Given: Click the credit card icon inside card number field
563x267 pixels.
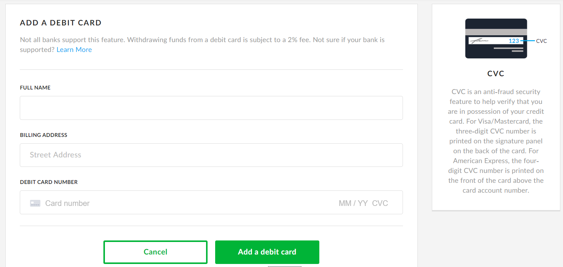Looking at the screenshot, I should tap(35, 203).
